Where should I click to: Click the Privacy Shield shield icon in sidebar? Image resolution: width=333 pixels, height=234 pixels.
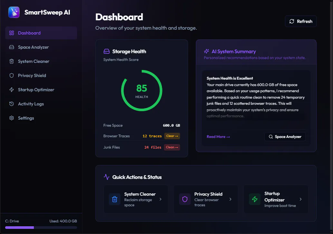12,75
